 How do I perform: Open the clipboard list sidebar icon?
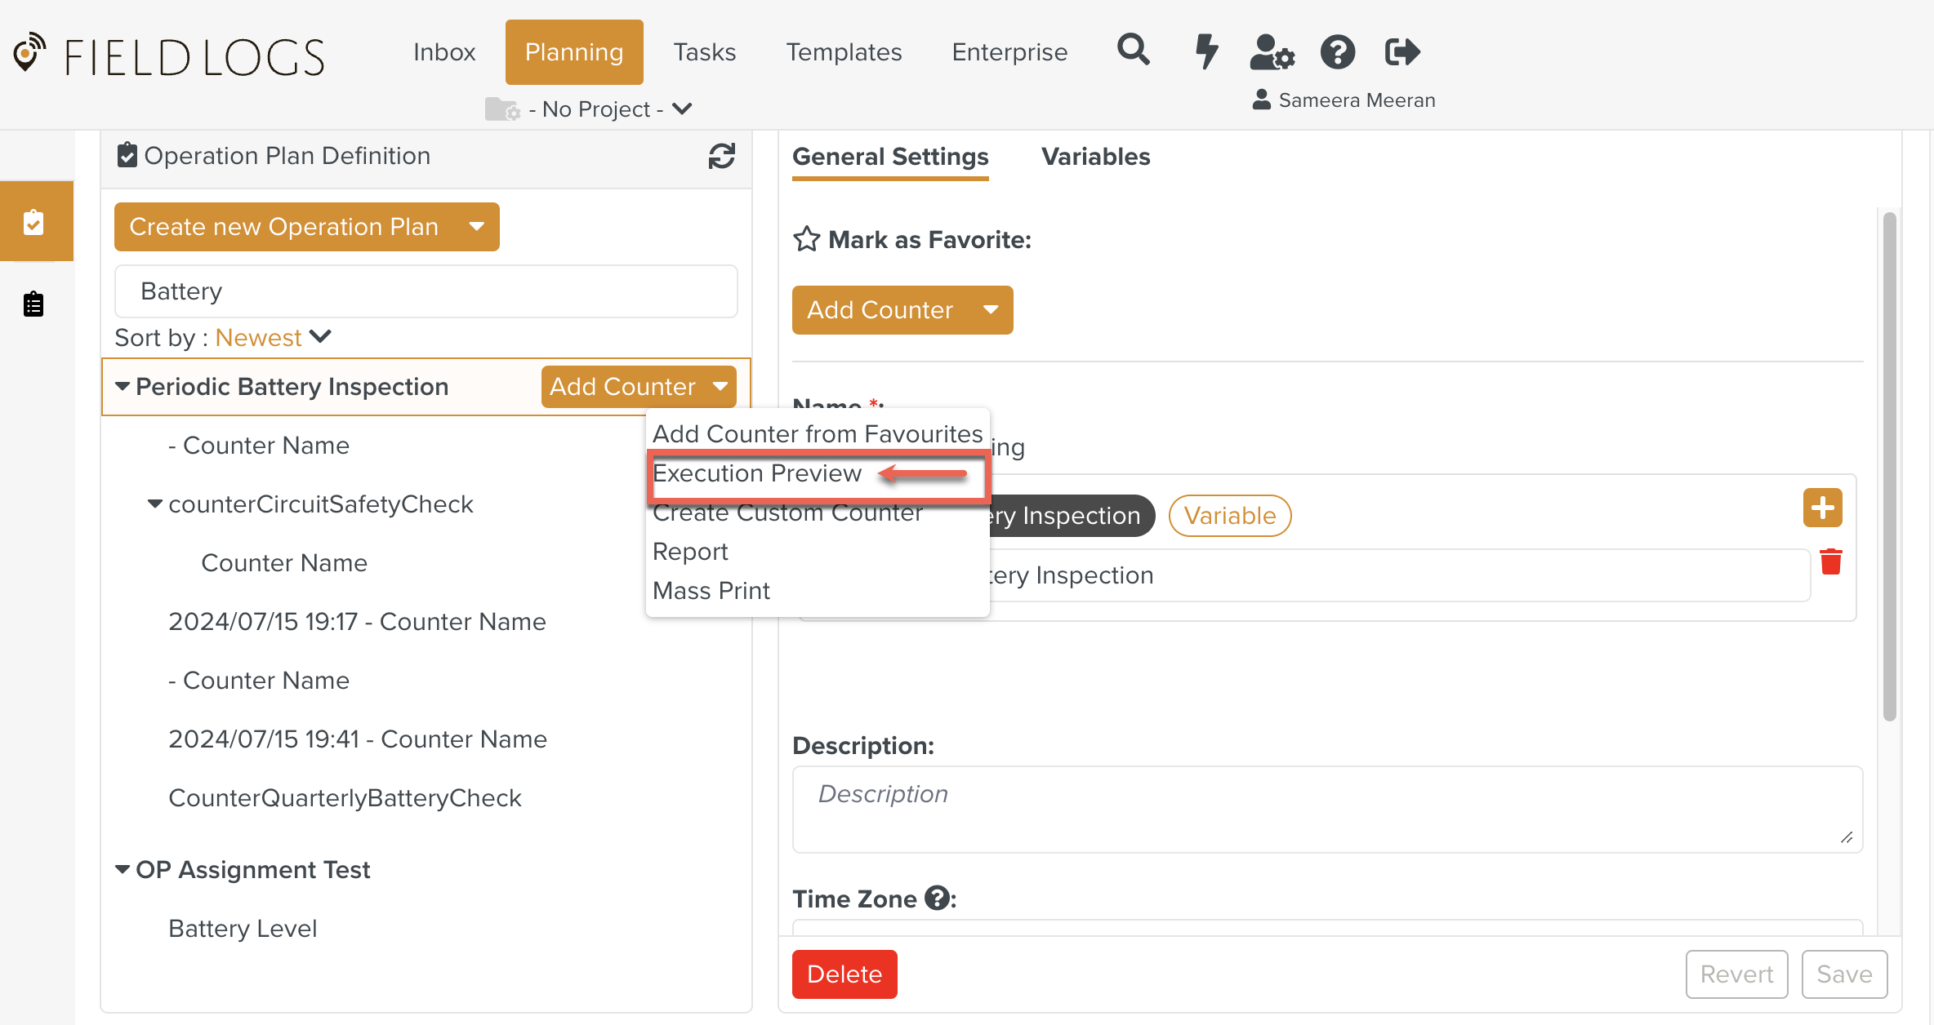pos(33,304)
